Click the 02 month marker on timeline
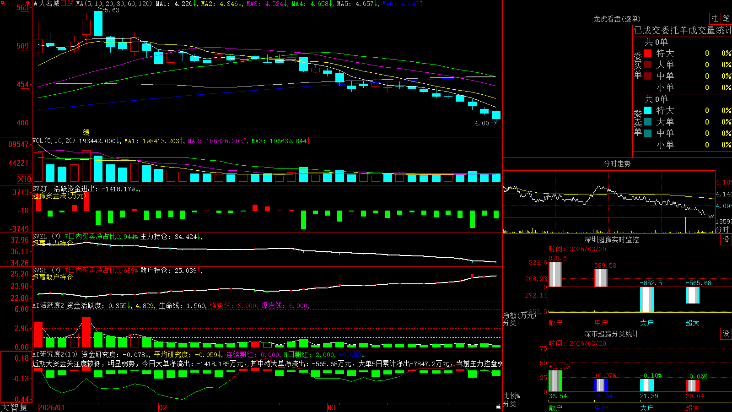Screen dimensions: 732x412 coord(162,407)
